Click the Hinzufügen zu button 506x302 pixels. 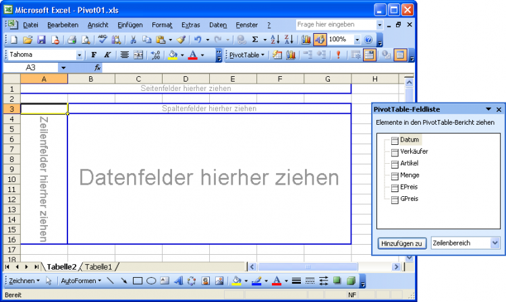coord(401,243)
